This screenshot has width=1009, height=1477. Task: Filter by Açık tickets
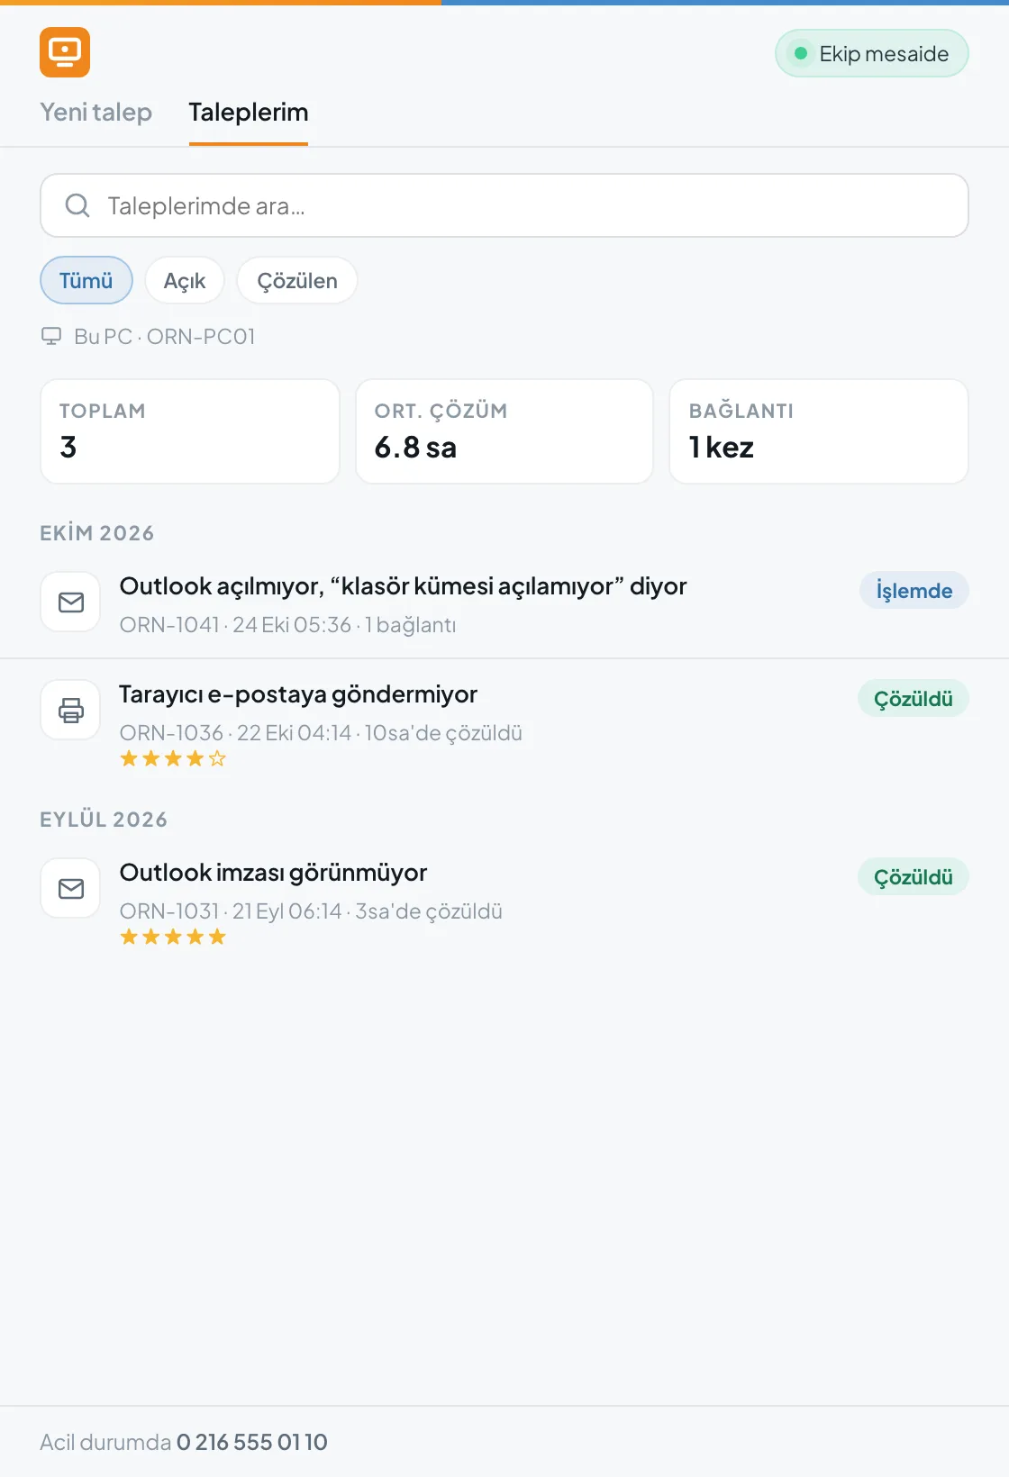(x=185, y=280)
